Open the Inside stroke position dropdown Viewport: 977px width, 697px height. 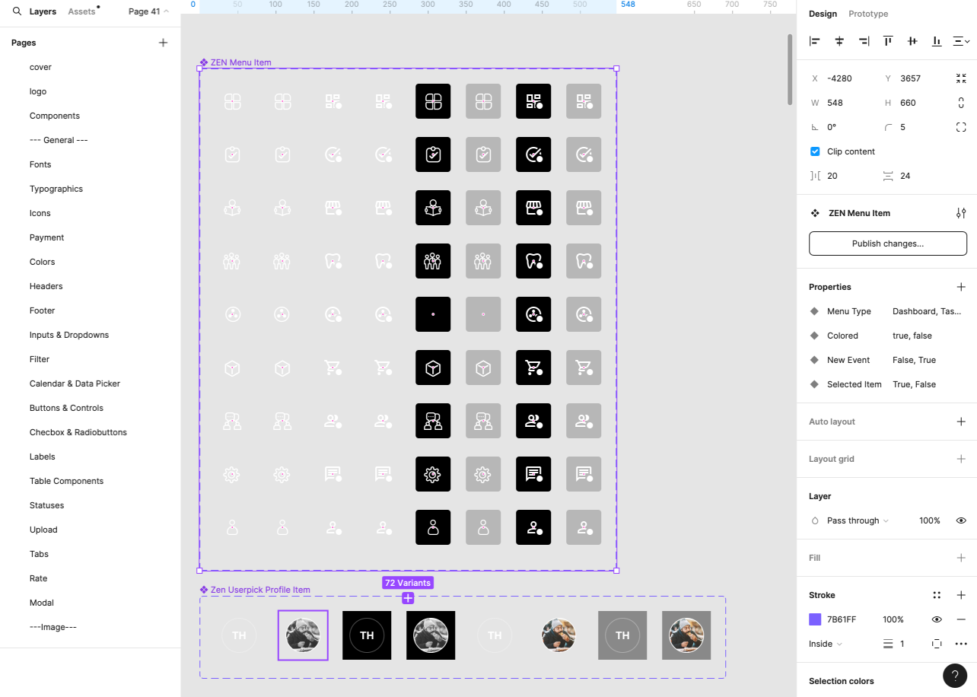click(825, 644)
